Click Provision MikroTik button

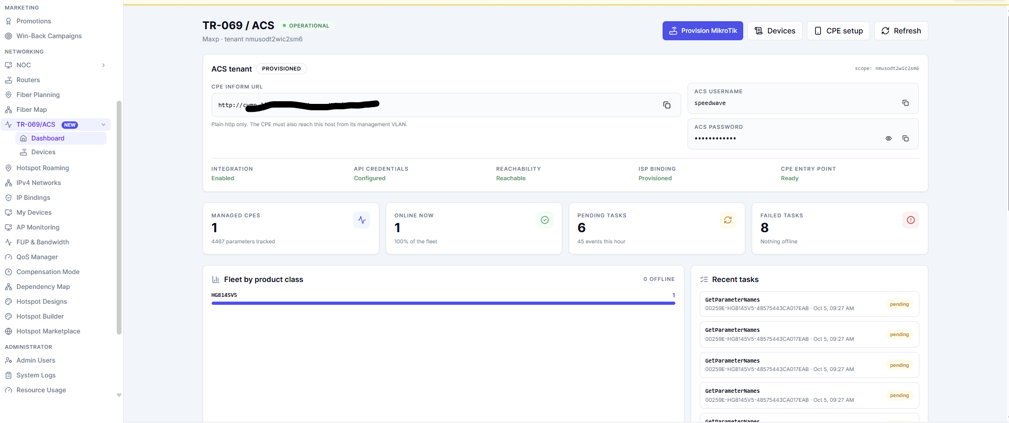tap(702, 31)
